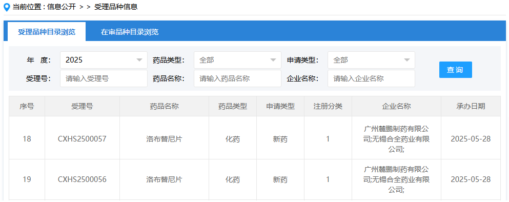Open the 药品类型 dropdown

tap(238, 60)
